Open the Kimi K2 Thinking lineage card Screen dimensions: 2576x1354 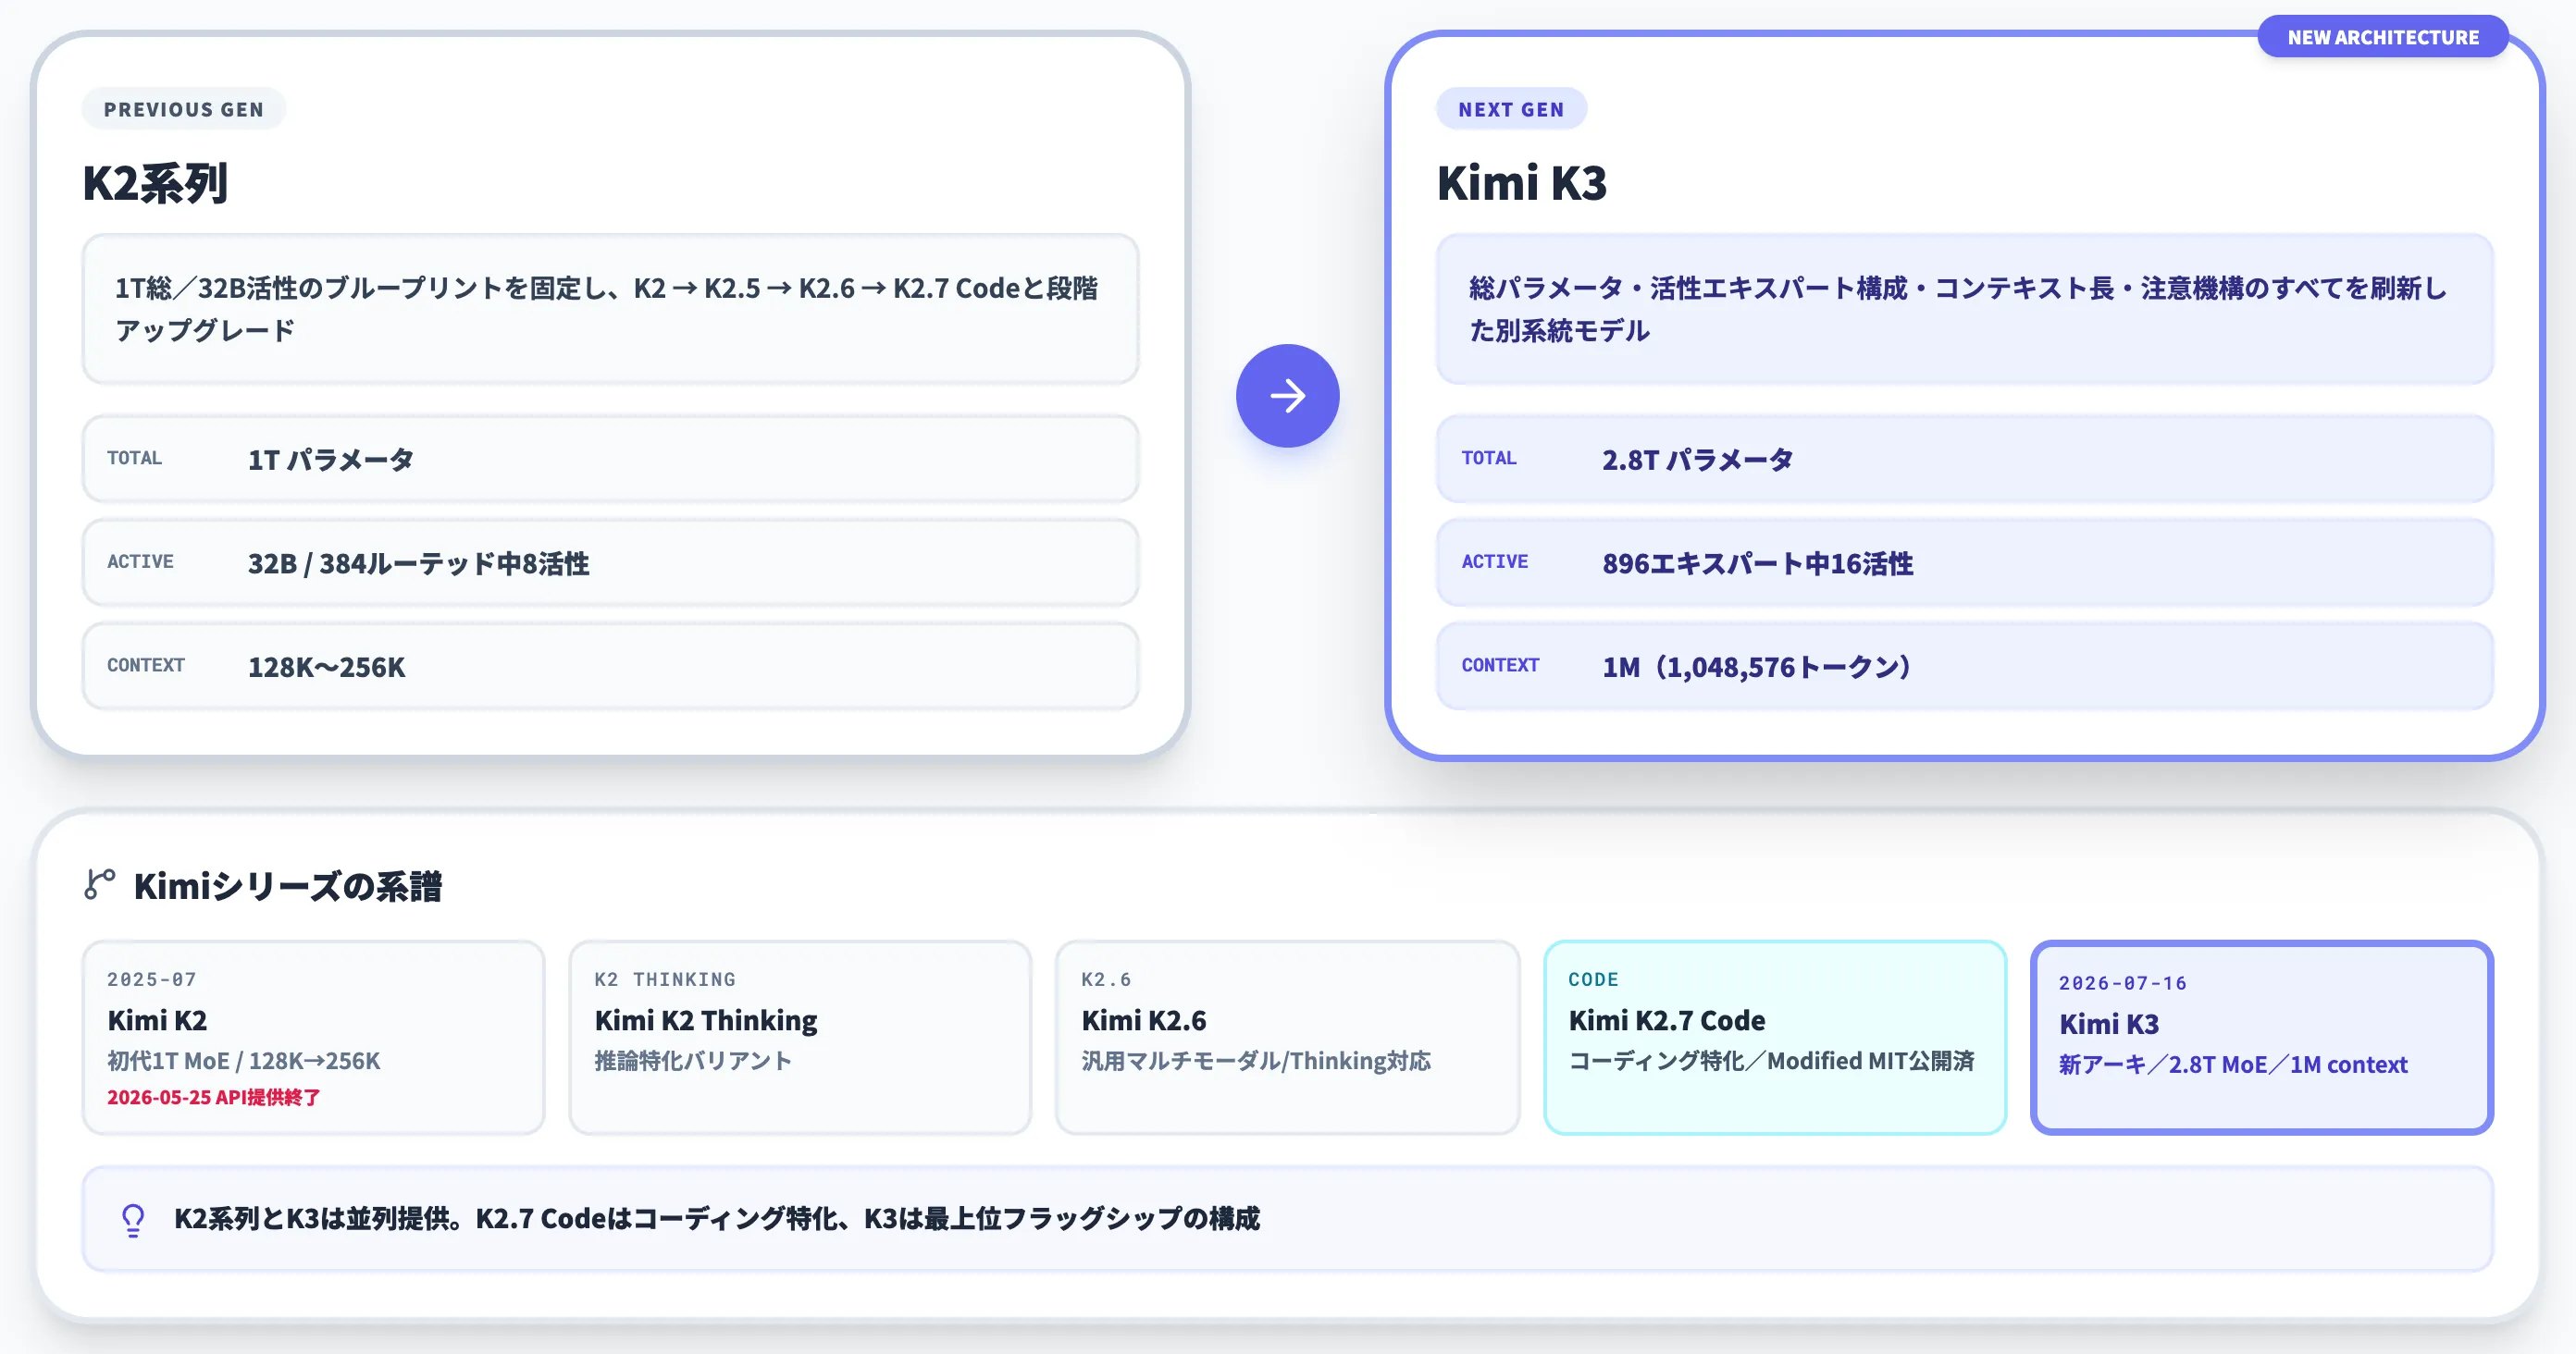[800, 1037]
